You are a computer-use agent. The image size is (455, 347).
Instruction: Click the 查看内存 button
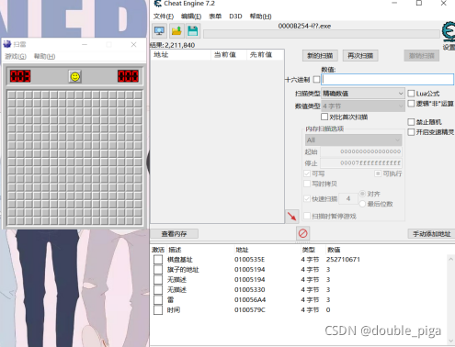pyautogui.click(x=174, y=234)
